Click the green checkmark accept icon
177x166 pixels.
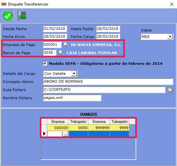tap(8, 16)
